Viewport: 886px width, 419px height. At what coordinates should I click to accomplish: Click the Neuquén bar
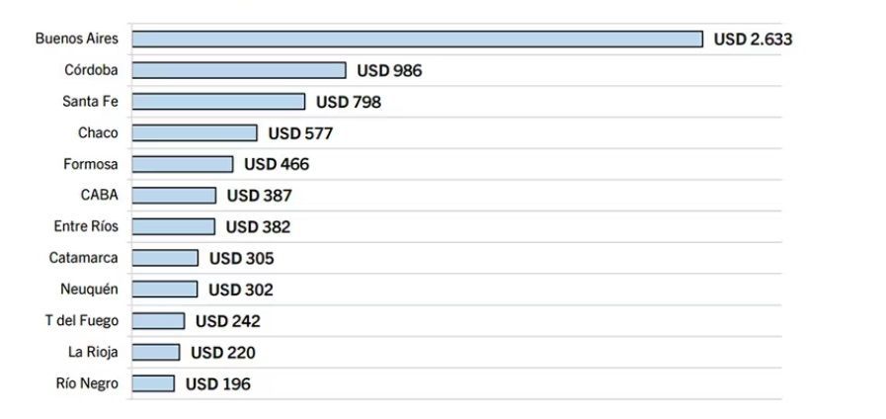click(x=164, y=290)
